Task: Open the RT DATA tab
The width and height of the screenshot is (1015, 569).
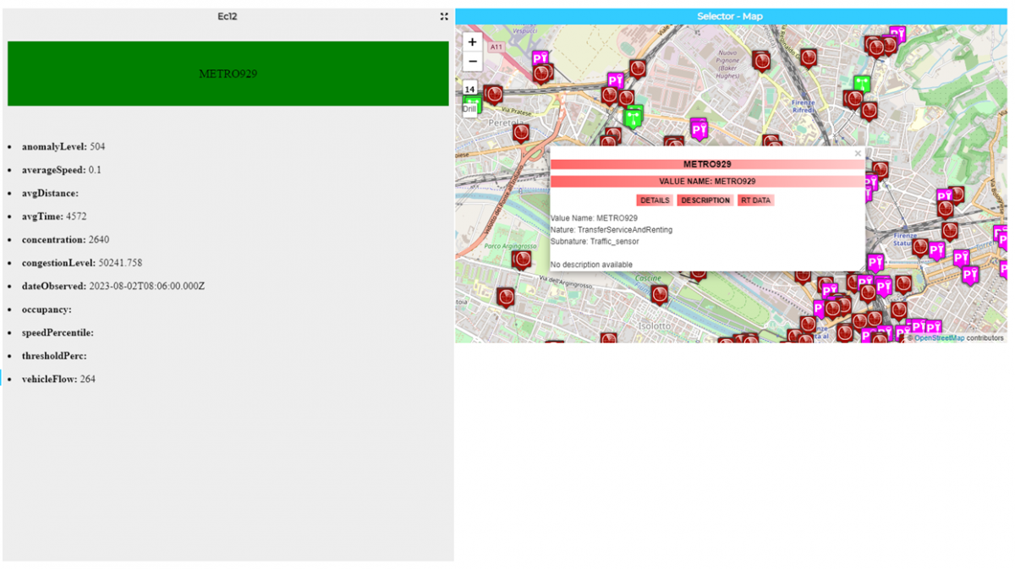Action: (x=755, y=200)
